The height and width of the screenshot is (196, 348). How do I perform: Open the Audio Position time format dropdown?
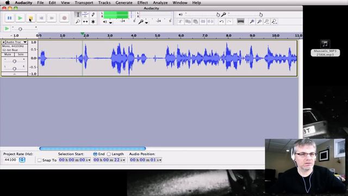160,160
